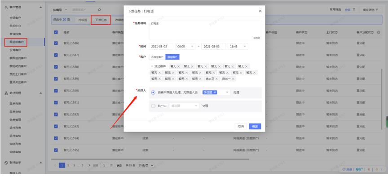388x189 pixels.
Task: Open the 全部 common filter
Action: click(350, 10)
